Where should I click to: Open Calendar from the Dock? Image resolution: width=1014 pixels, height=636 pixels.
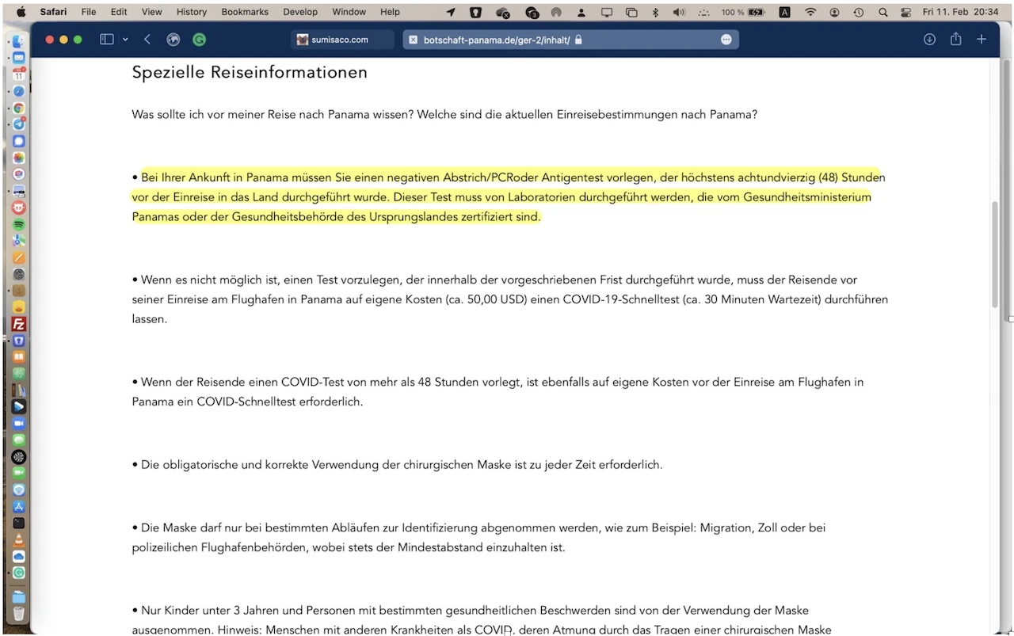[x=18, y=74]
